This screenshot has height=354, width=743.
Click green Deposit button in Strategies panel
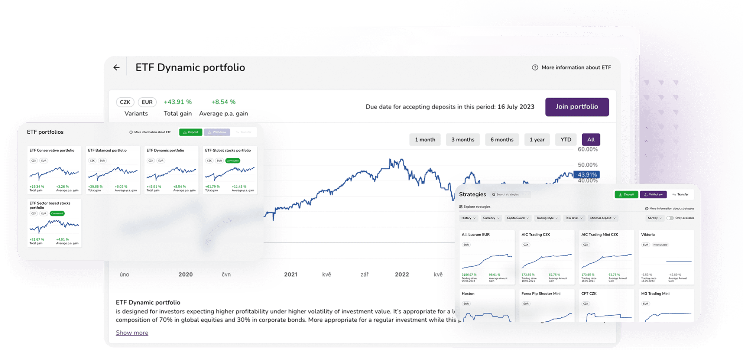pos(626,194)
